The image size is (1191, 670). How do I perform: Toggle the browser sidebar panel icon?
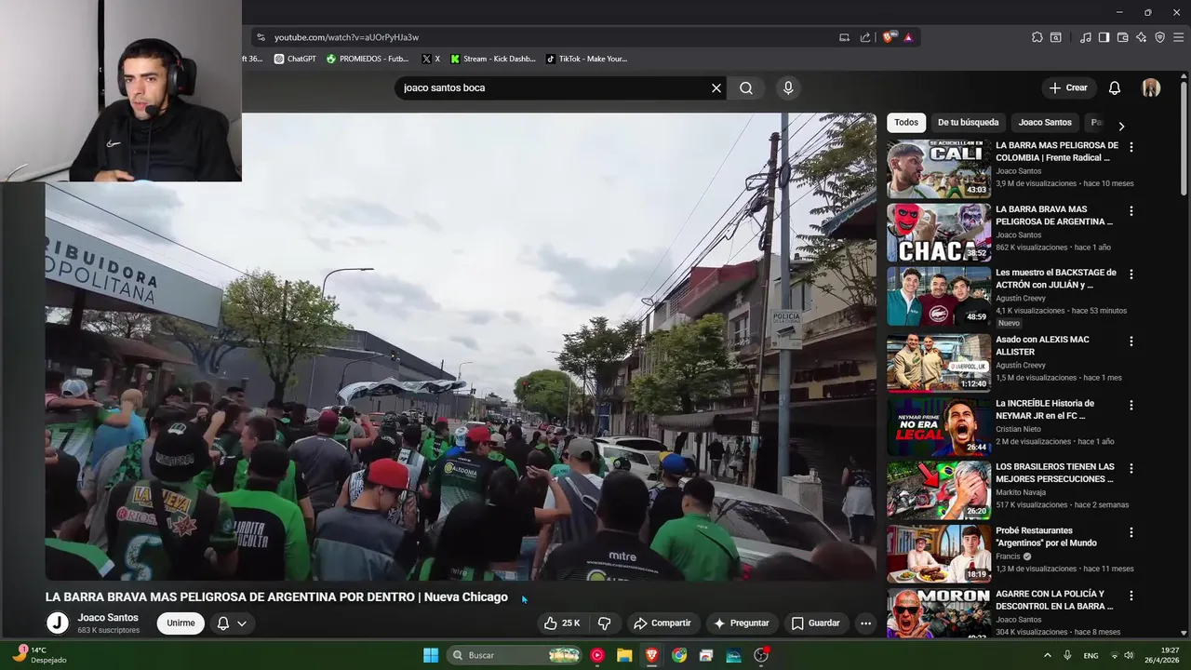tap(1104, 37)
